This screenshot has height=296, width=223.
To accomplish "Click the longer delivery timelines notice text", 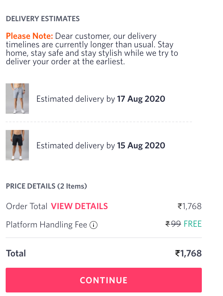I will 92,53.
